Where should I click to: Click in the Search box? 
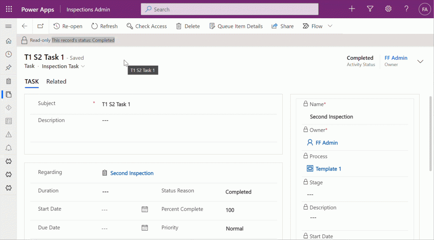click(229, 9)
